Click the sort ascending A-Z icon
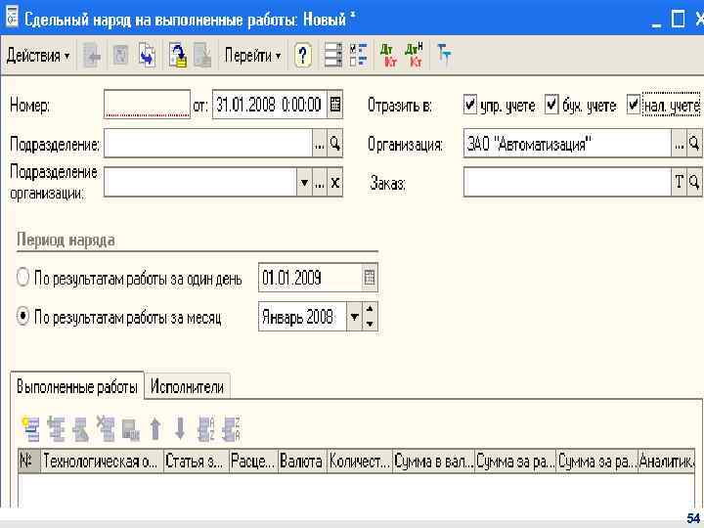The height and width of the screenshot is (528, 704). point(206,429)
